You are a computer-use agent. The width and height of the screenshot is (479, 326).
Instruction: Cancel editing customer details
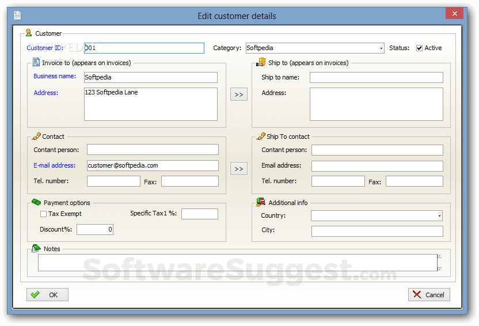click(429, 295)
